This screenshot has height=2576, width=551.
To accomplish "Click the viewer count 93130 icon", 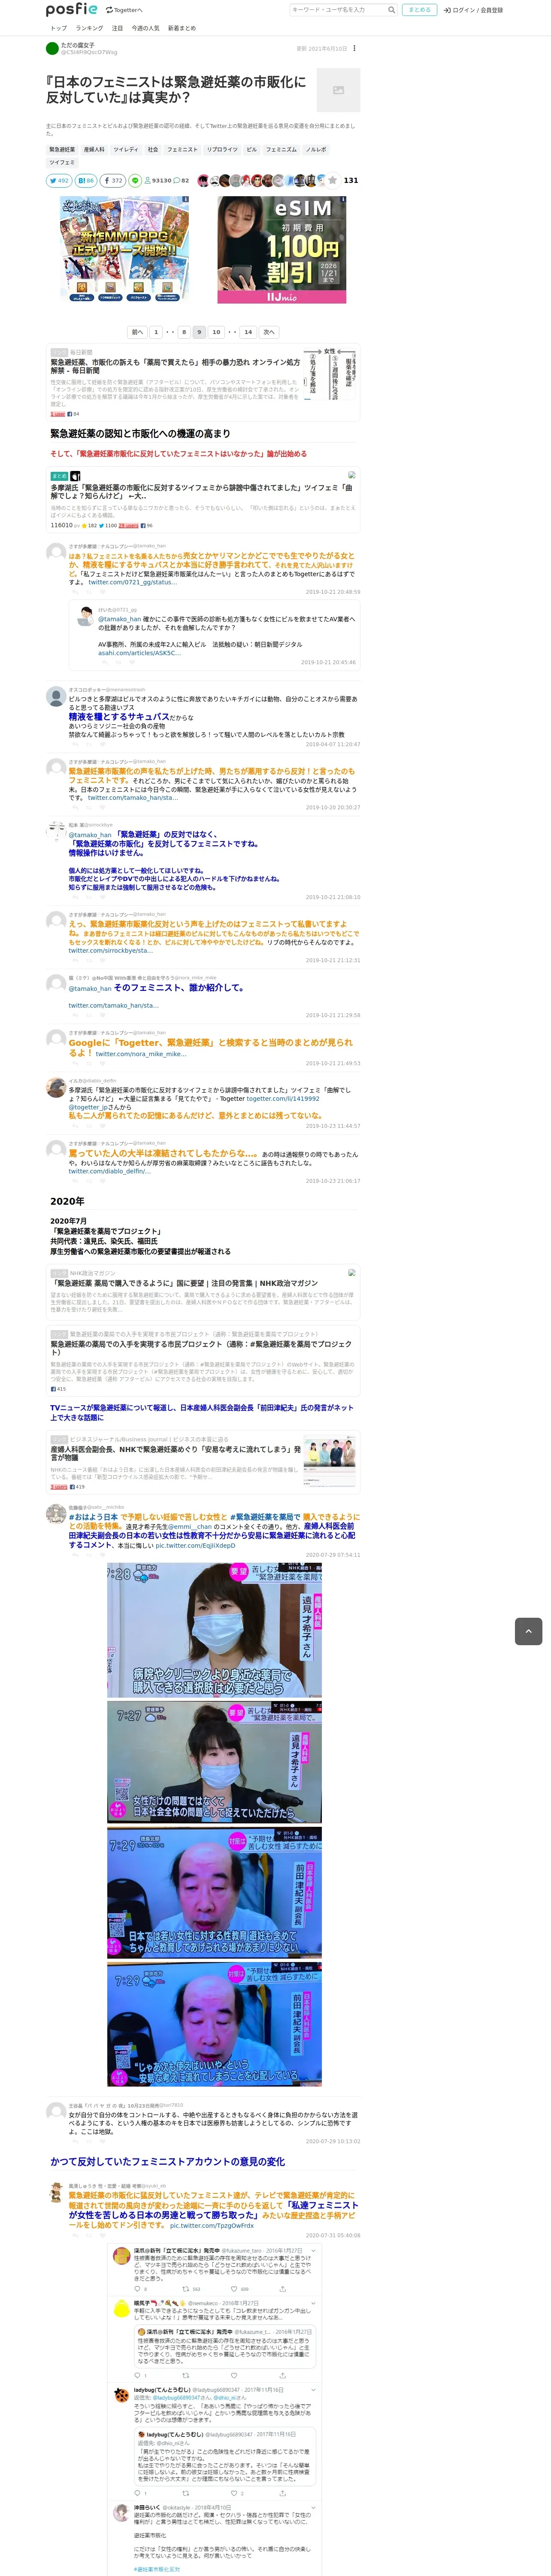I will 148,181.
